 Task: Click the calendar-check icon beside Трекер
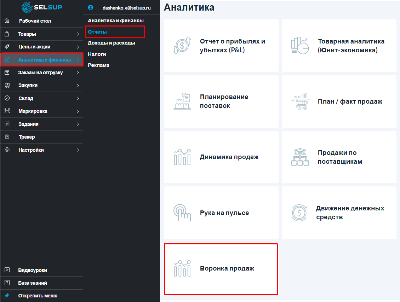click(x=7, y=137)
